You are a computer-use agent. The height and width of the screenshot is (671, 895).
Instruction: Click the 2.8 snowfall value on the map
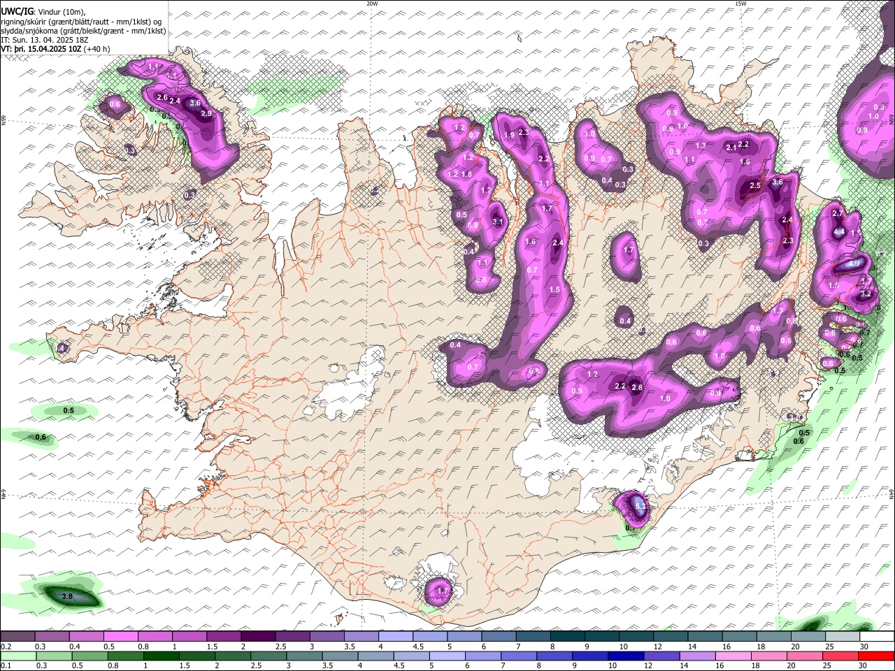[x=637, y=387]
